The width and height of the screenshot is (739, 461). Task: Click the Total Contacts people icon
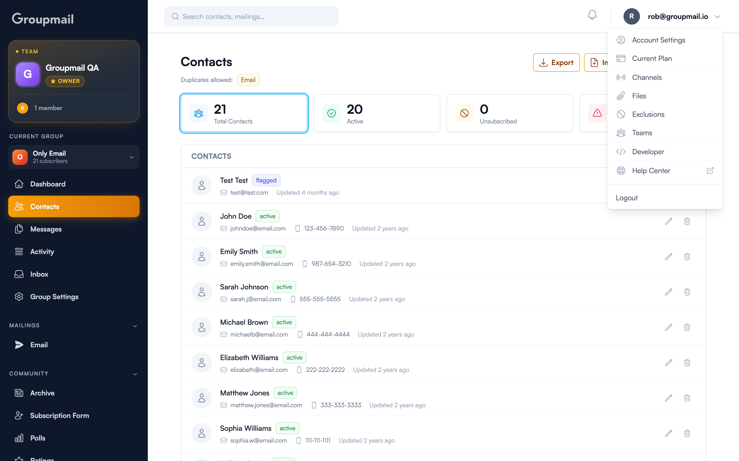[x=199, y=113]
